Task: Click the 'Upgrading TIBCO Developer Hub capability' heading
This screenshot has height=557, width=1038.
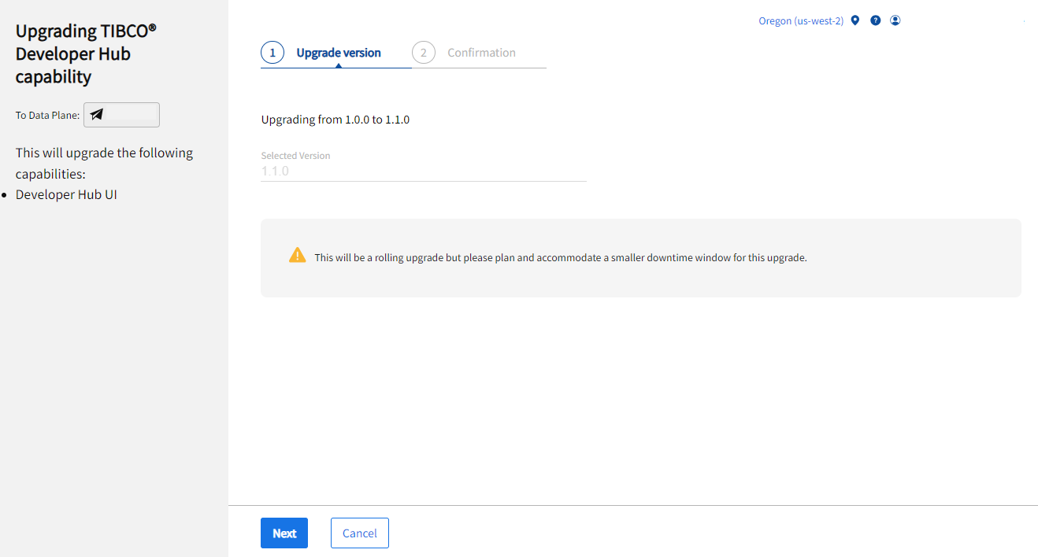Action: [86, 53]
